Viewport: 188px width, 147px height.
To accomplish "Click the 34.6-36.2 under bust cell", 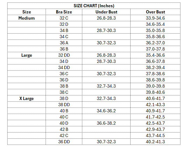I will pos(106,111).
